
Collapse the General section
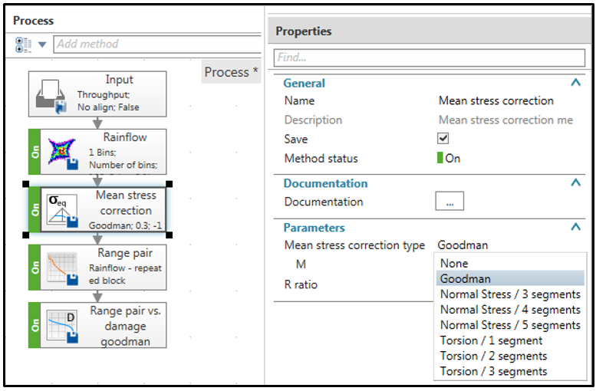575,83
